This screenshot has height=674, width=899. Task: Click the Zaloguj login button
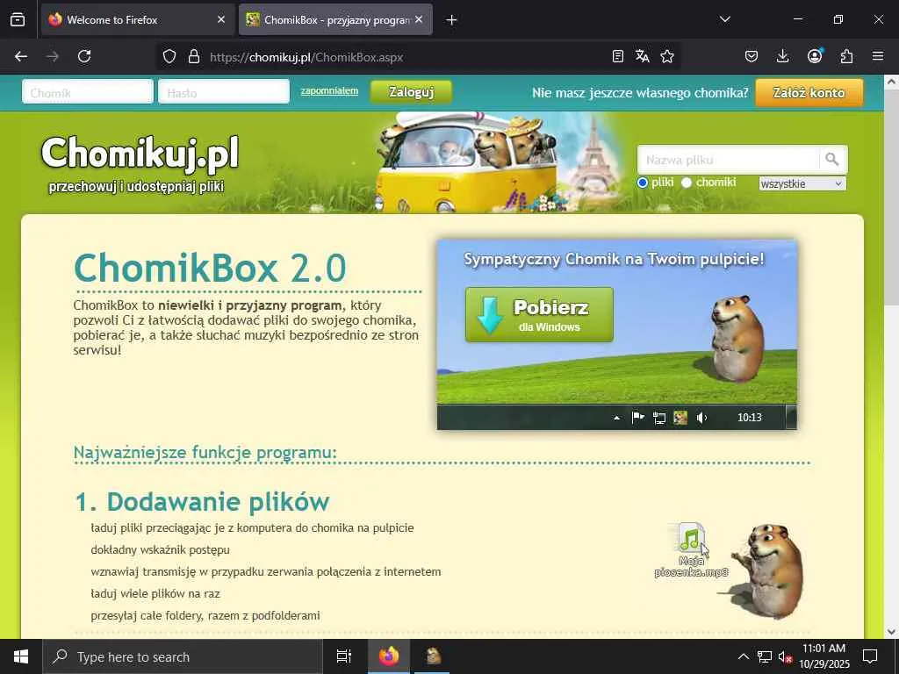(x=411, y=91)
